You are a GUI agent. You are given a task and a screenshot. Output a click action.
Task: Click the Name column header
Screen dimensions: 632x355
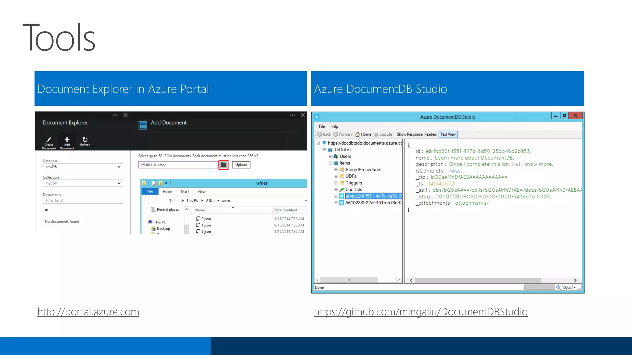point(200,210)
